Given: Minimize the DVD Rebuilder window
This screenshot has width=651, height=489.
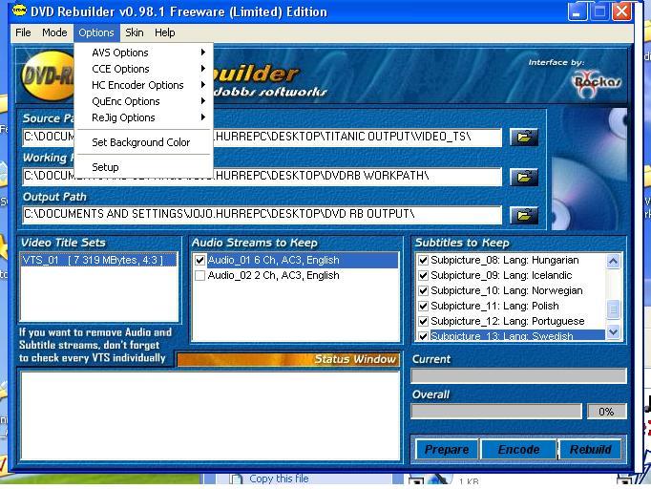Looking at the screenshot, I should pyautogui.click(x=577, y=11).
